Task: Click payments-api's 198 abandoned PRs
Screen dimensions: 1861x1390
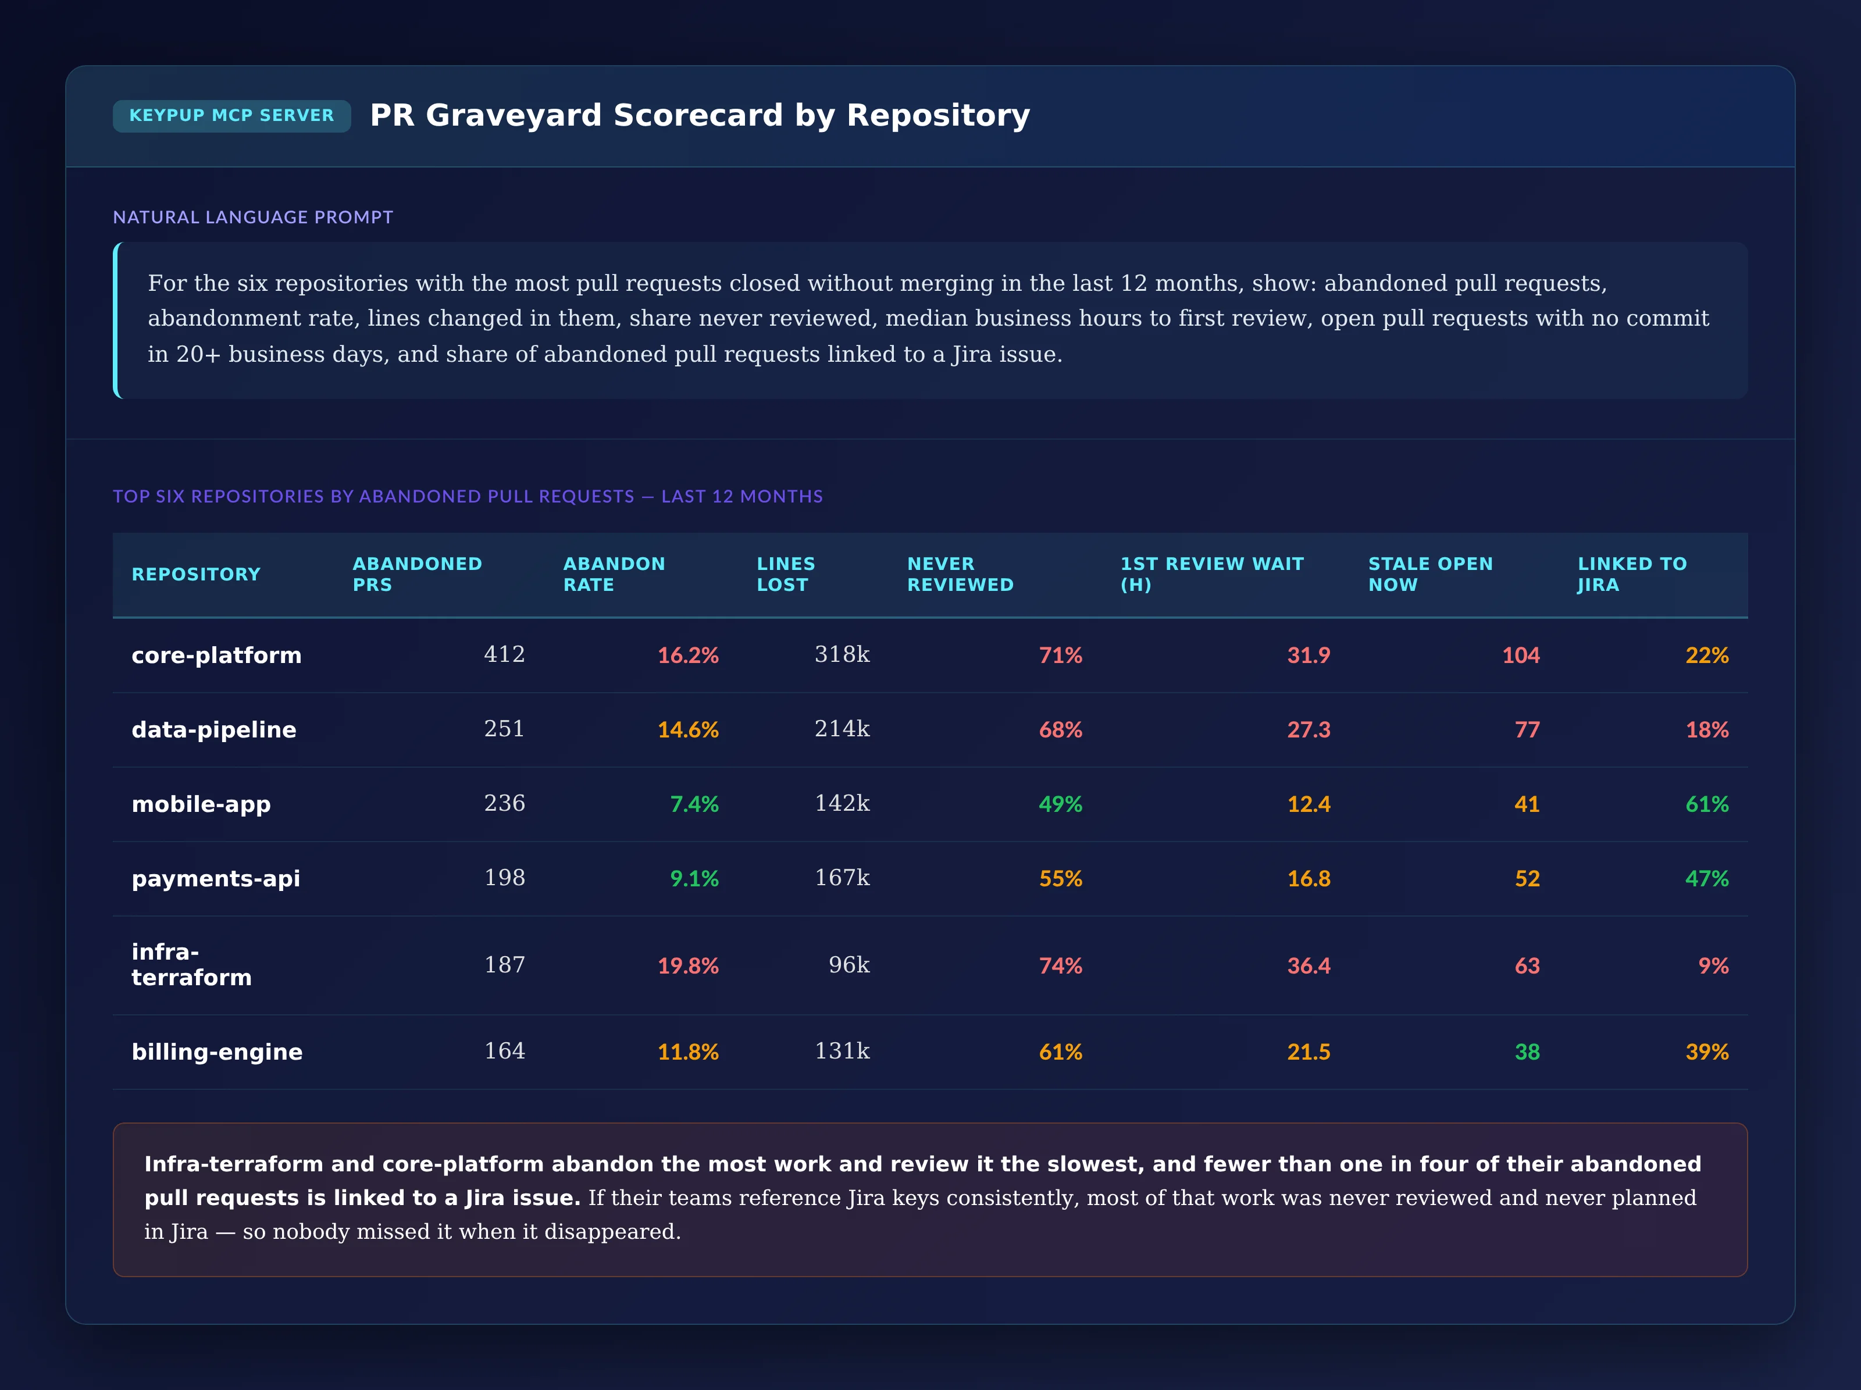Action: [x=505, y=878]
